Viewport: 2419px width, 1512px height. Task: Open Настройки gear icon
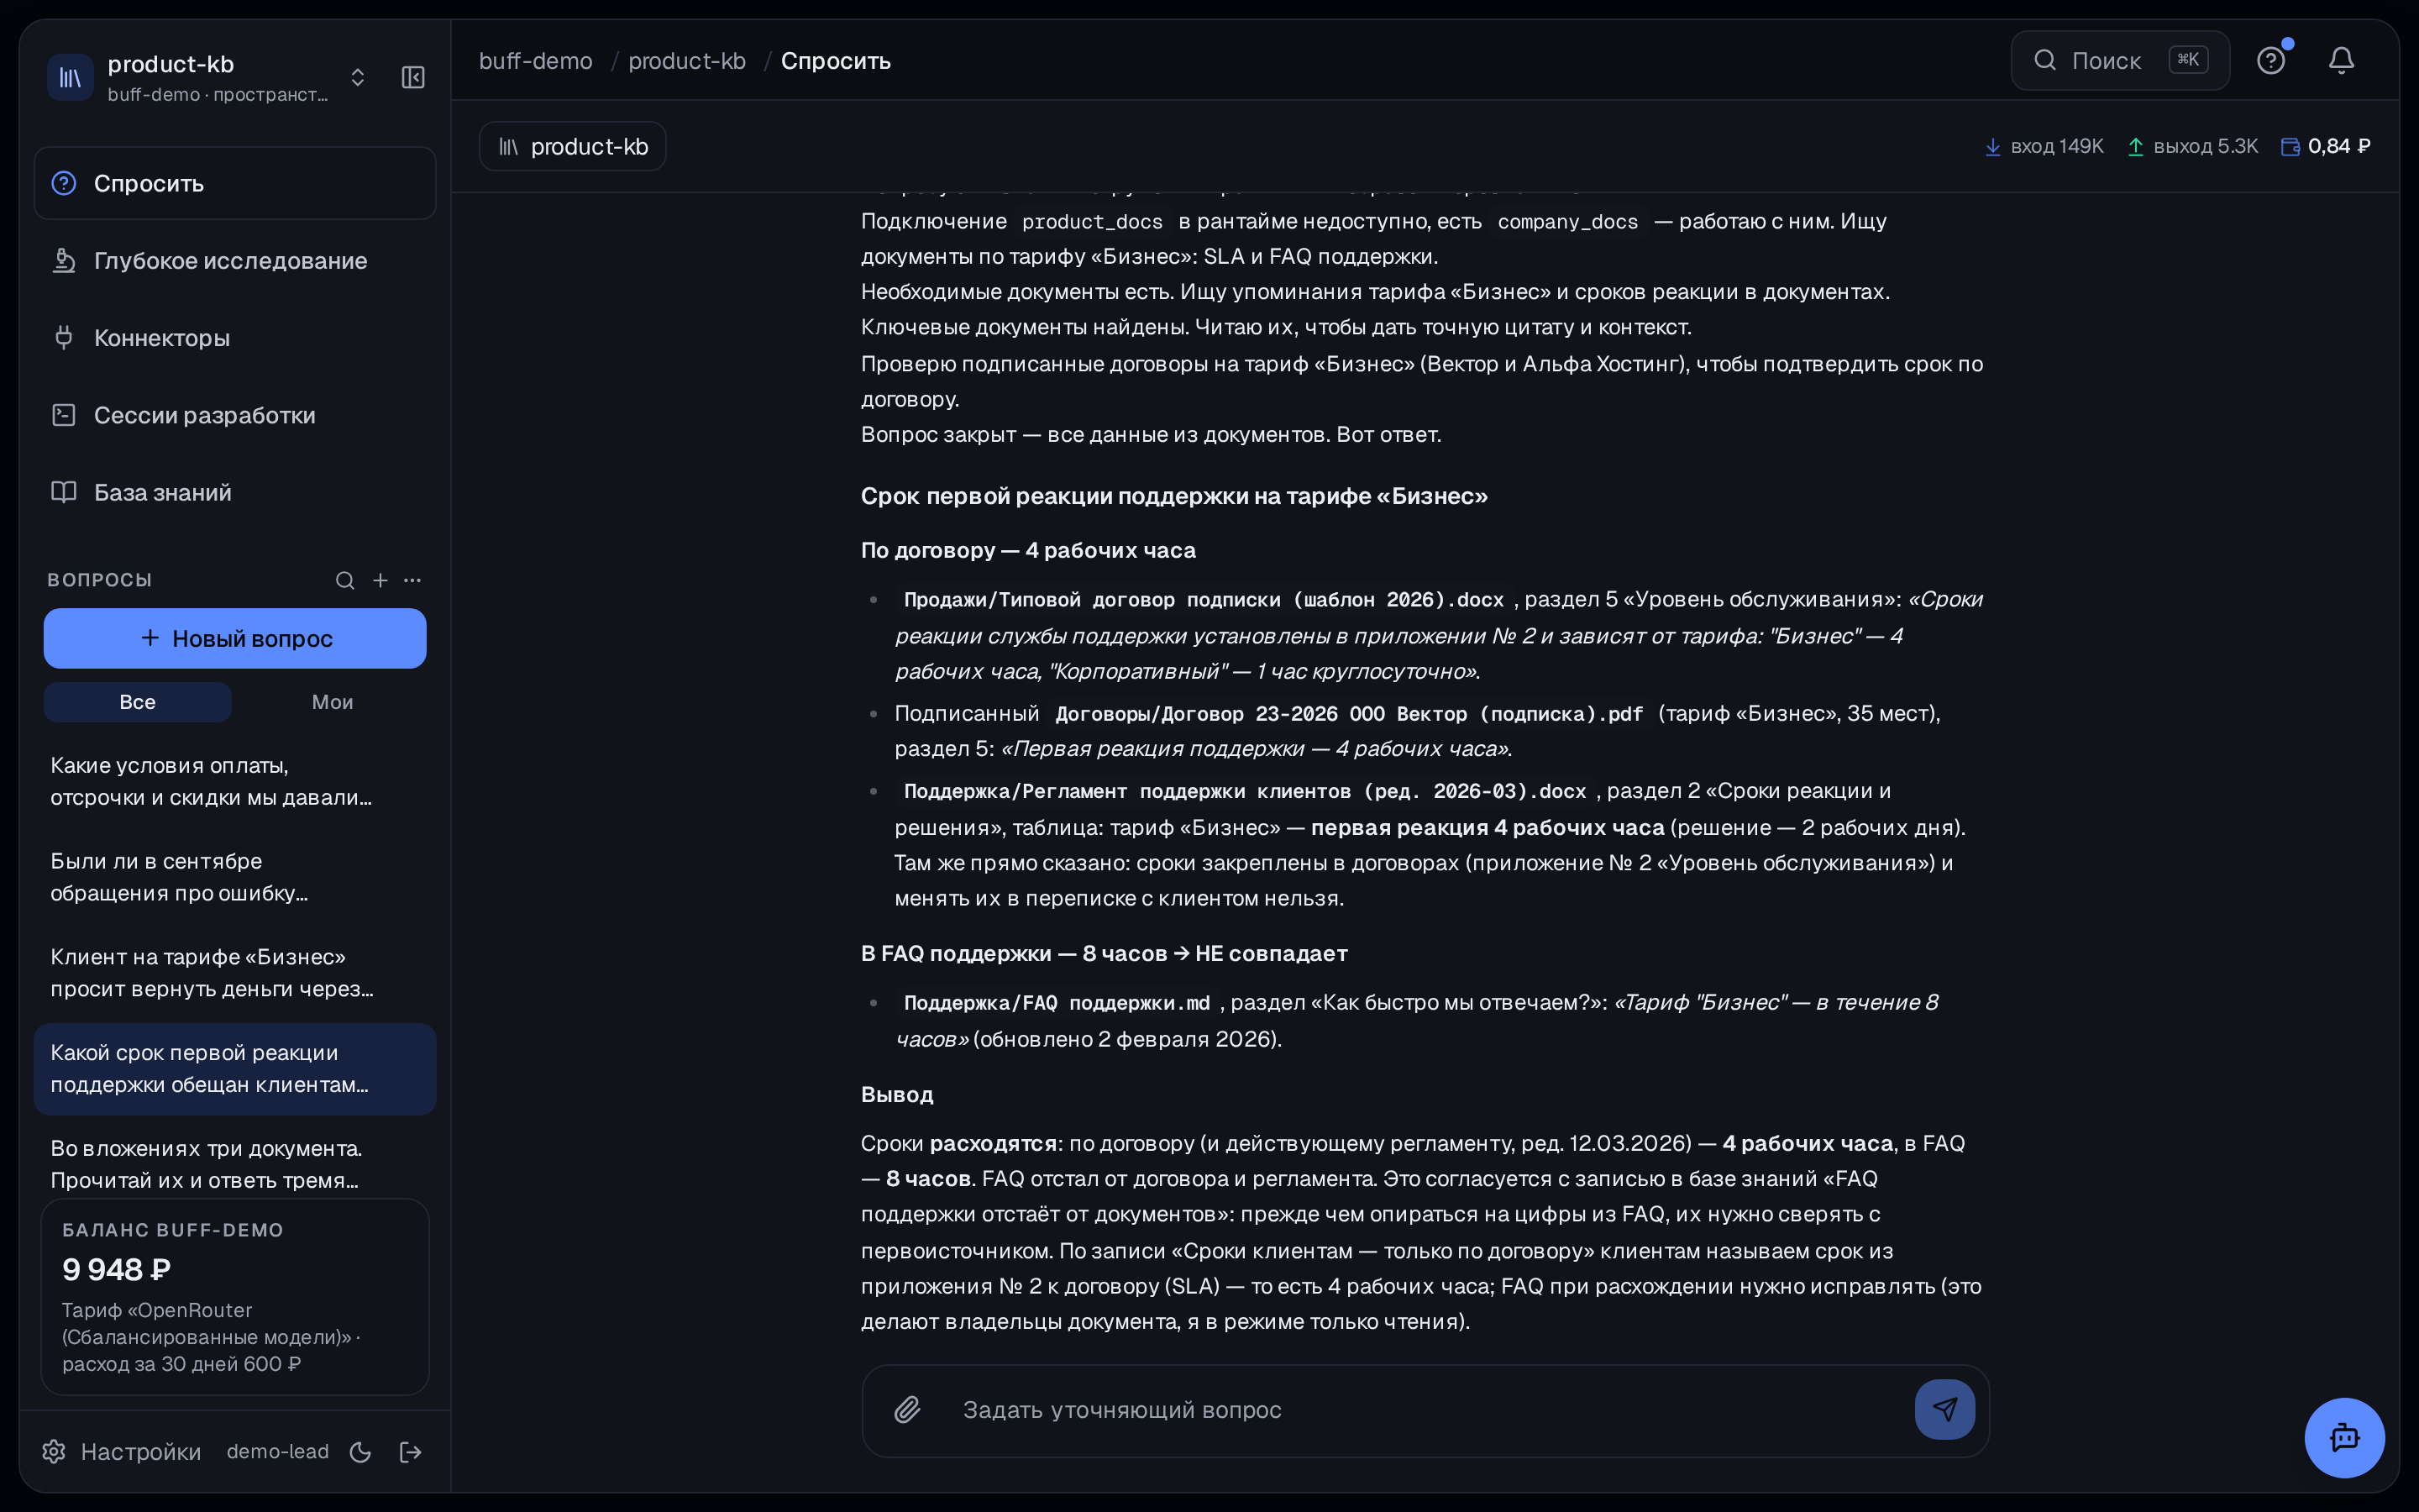tap(54, 1451)
